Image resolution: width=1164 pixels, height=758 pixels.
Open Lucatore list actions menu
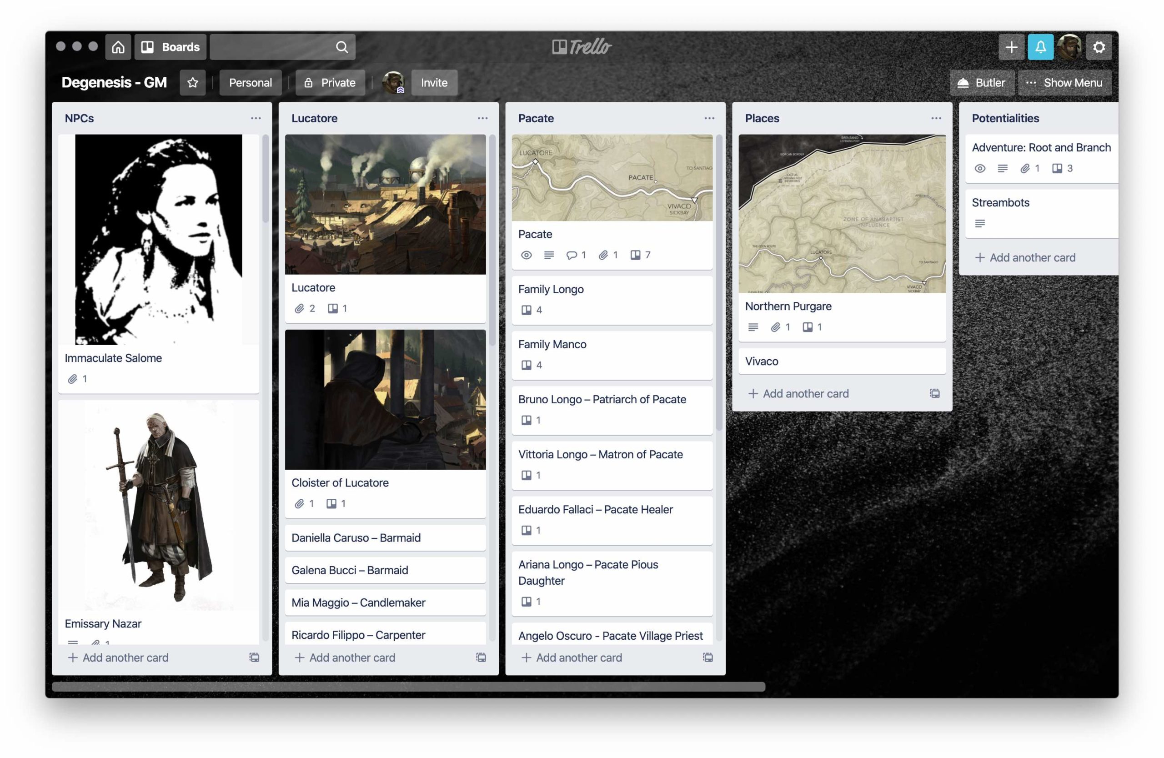(483, 118)
